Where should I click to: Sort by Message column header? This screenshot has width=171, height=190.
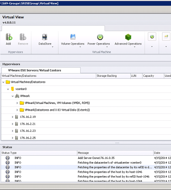pos(115,153)
